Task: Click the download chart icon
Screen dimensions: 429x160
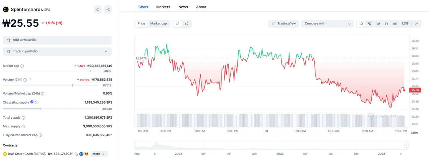Action: (x=417, y=24)
